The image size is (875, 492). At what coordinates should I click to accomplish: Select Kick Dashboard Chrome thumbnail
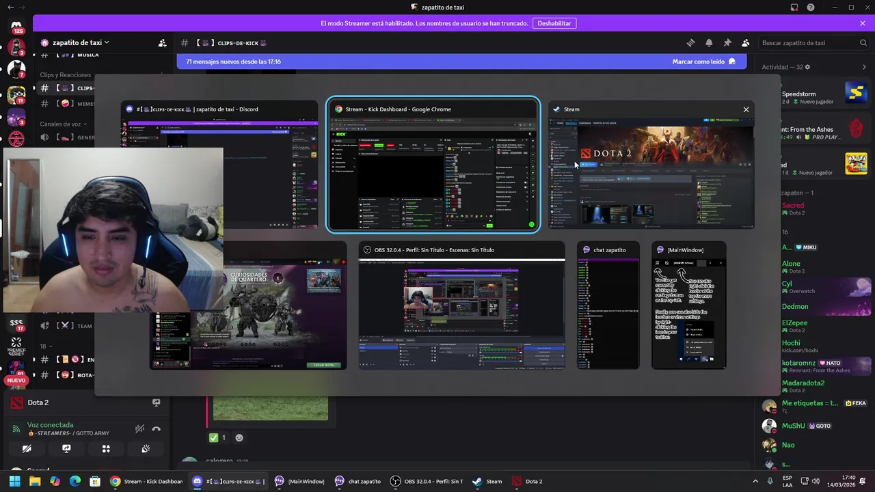433,165
